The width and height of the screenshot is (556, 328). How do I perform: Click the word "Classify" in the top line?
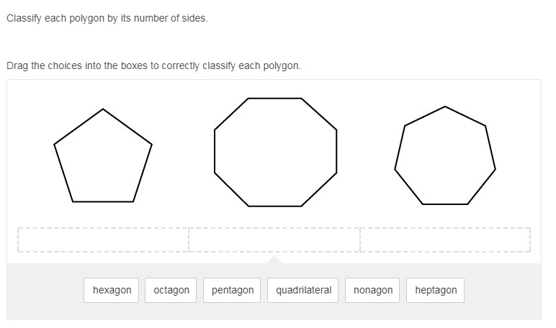[23, 18]
